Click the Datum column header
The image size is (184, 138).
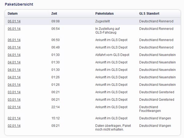click(13, 13)
